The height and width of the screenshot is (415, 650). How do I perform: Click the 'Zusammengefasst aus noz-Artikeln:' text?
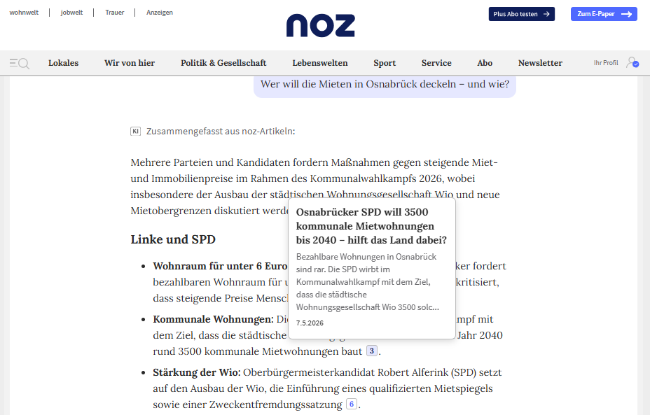(x=221, y=132)
